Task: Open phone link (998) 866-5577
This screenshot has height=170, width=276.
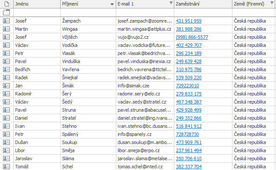Action: tap(192, 37)
